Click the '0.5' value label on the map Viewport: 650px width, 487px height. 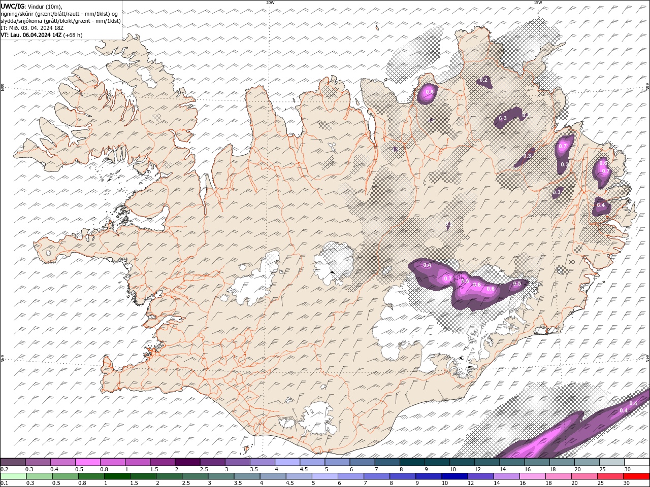(517, 284)
